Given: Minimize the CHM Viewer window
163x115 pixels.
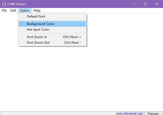Looking at the screenshot, I should pyautogui.click(x=133, y=4).
